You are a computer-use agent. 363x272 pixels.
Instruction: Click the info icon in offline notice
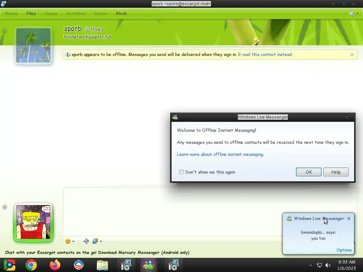pos(68,55)
